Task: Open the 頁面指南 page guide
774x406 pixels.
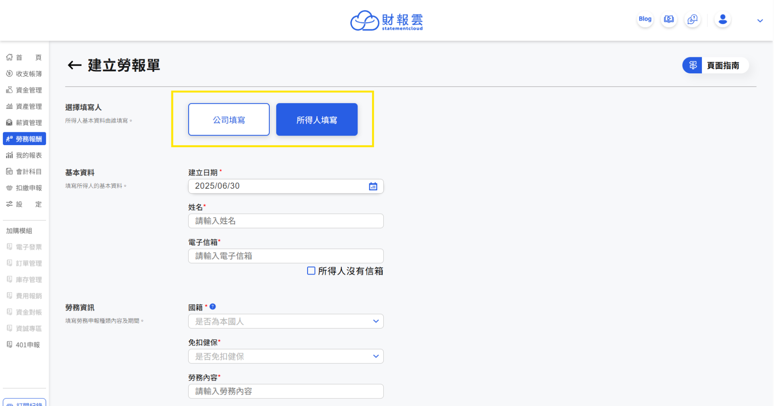Action: pos(715,65)
